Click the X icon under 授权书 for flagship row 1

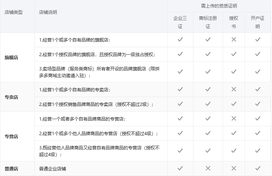(x=234, y=40)
